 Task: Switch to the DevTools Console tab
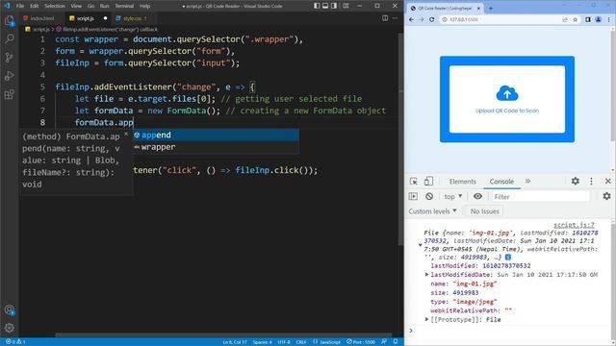click(x=501, y=182)
